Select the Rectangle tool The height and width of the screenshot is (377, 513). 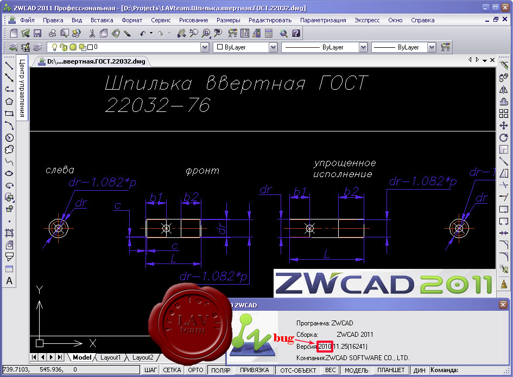pyautogui.click(x=9, y=114)
